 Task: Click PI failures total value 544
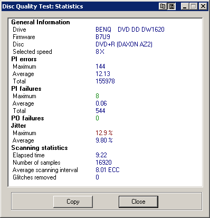click(100, 111)
